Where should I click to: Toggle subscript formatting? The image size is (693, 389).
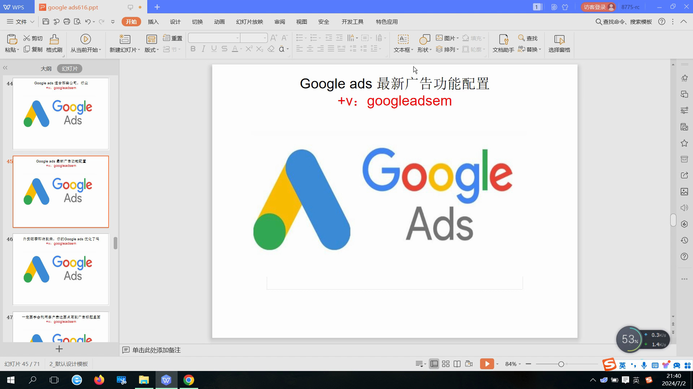click(x=260, y=49)
